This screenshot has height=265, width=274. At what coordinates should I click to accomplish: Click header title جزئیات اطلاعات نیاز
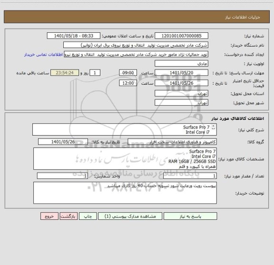coord(243,17)
